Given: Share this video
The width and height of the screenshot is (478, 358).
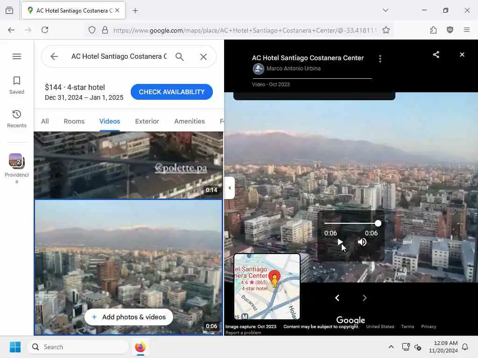Looking at the screenshot, I should point(436,55).
